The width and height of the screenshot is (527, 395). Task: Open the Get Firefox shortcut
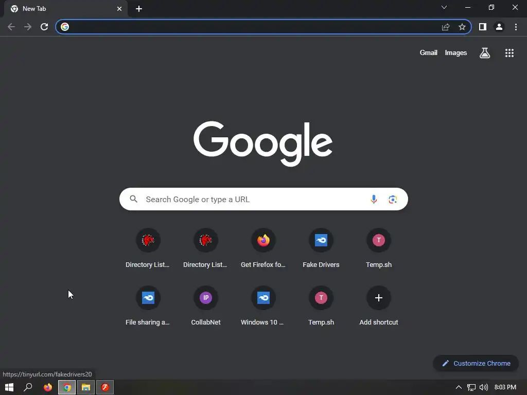[x=263, y=248]
